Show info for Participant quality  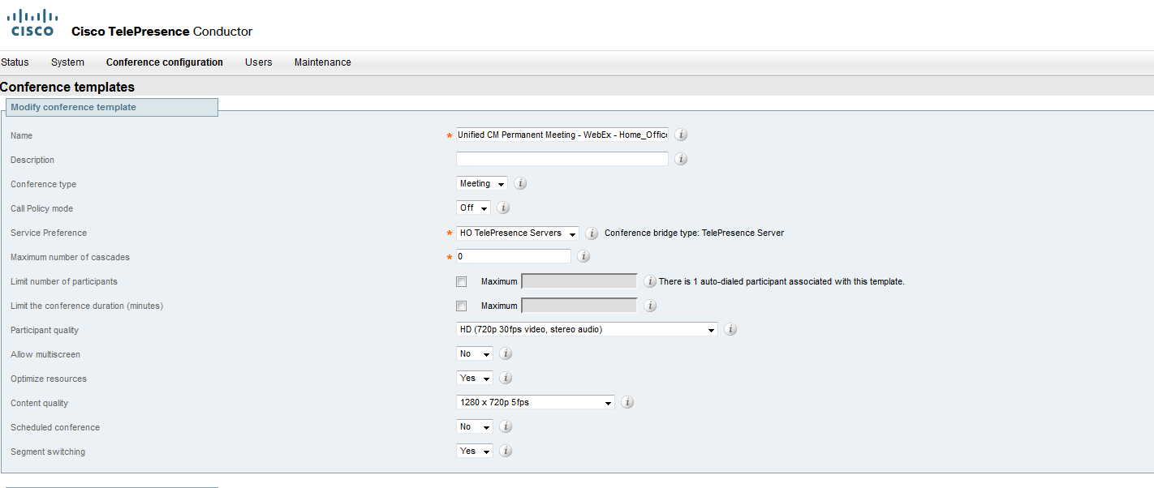pos(730,330)
